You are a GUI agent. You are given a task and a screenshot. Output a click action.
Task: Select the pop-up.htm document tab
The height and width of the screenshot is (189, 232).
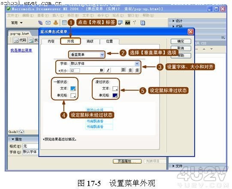19,34
